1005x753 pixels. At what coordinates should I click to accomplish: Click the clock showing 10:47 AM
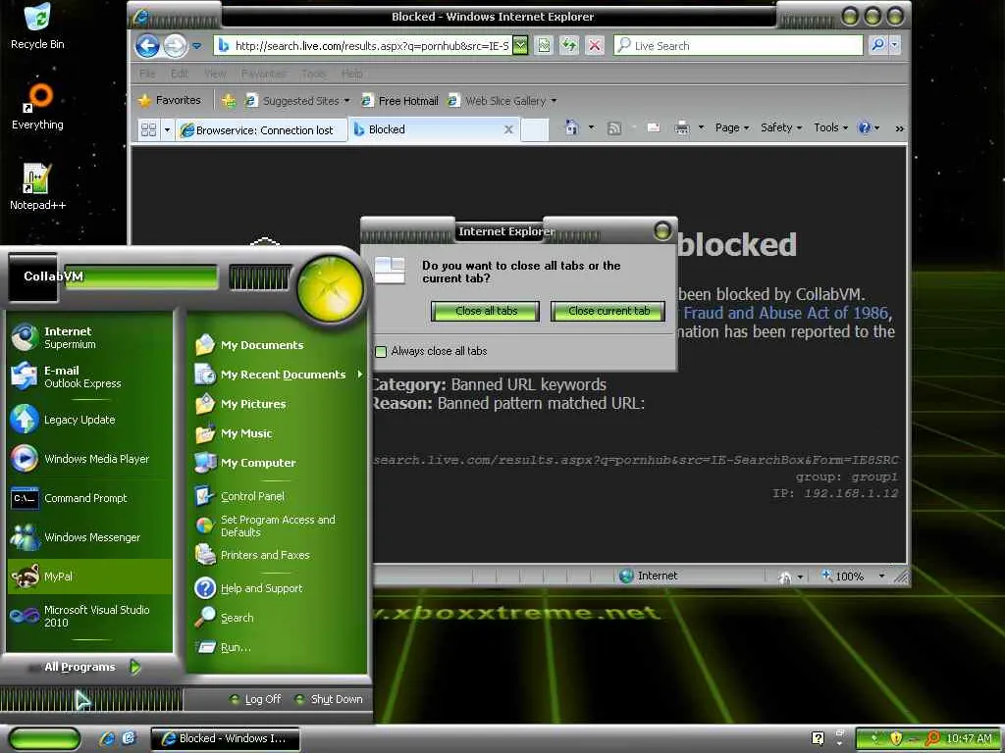pyautogui.click(x=969, y=738)
